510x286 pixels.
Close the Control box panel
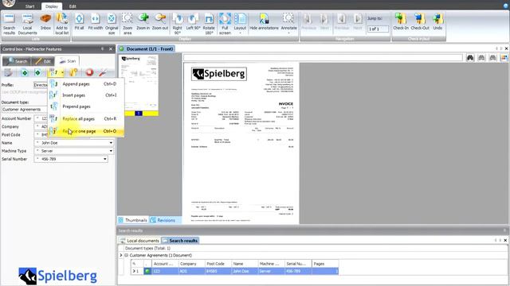click(x=111, y=49)
